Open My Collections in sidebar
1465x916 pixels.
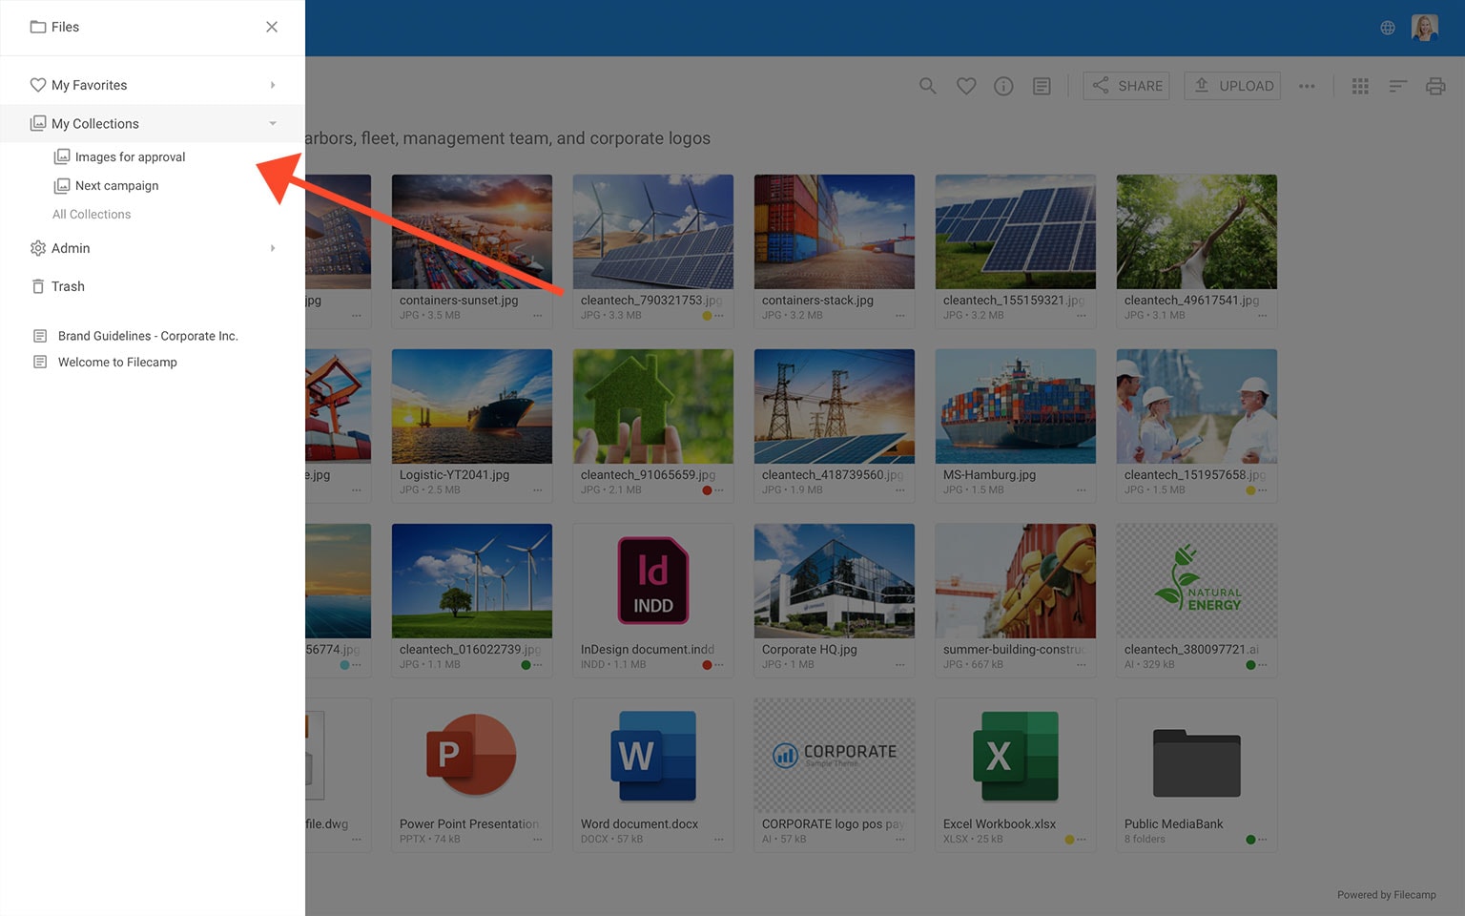(153, 123)
